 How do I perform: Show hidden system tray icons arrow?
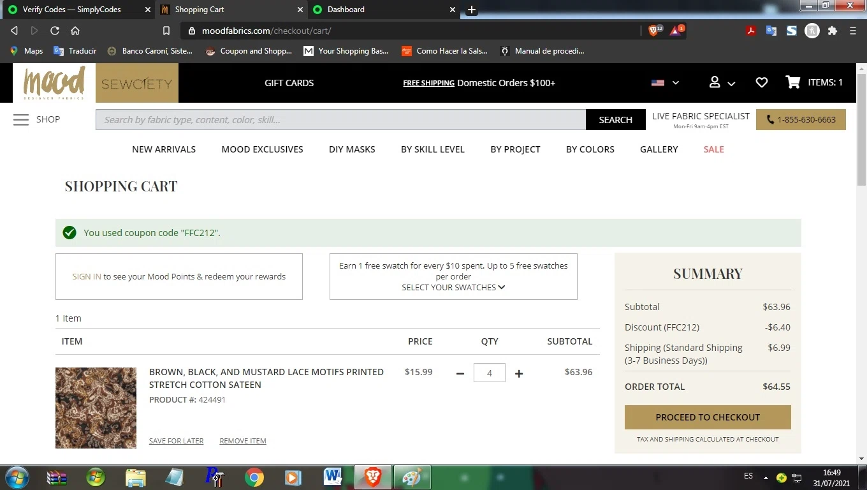tap(766, 477)
